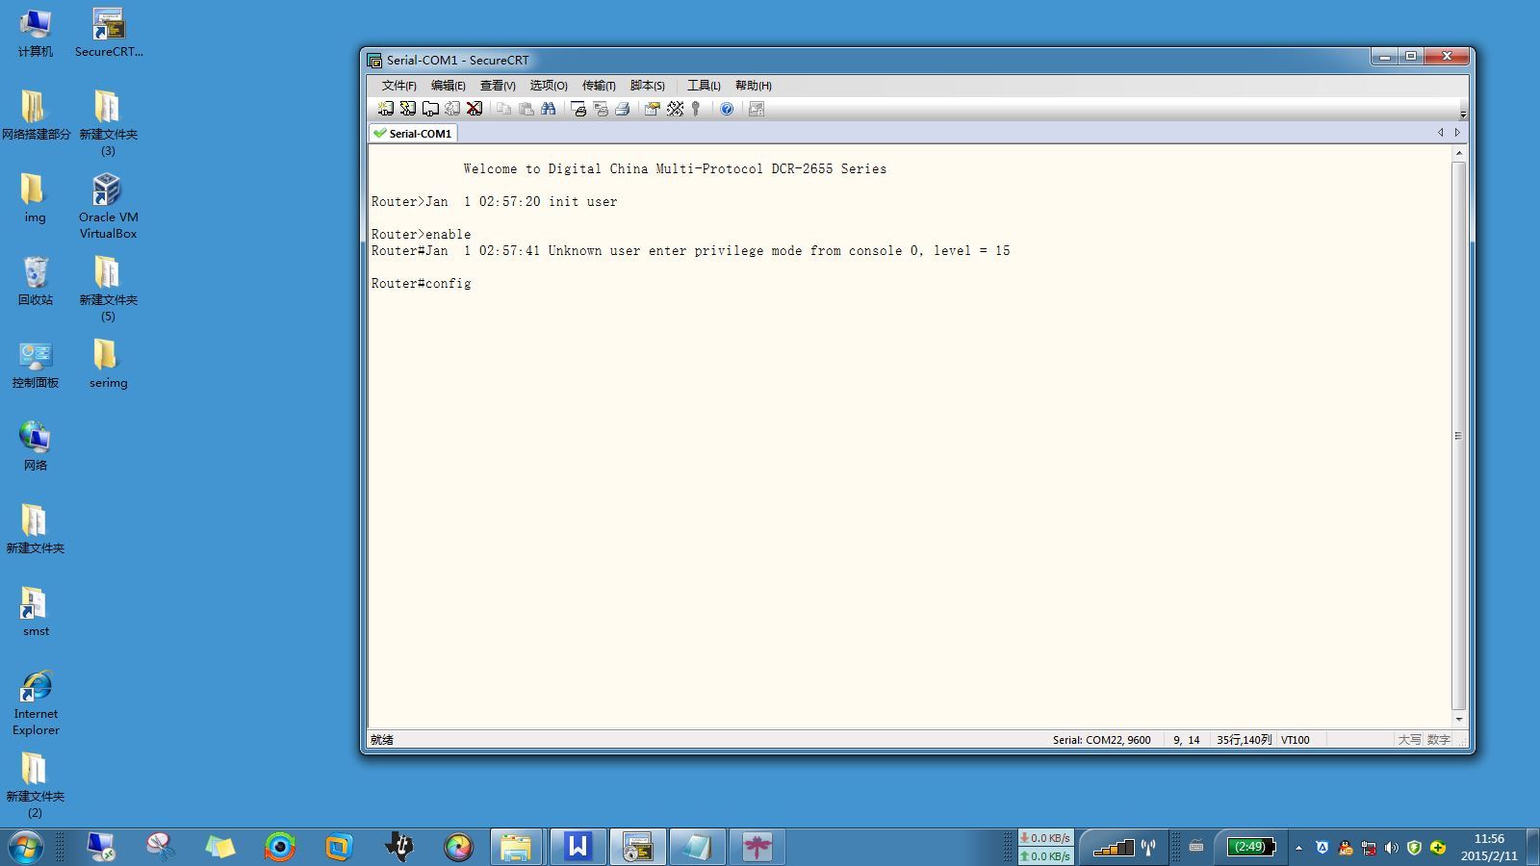Open the 文件(F) menu
This screenshot has height=866, width=1540.
tap(398, 86)
